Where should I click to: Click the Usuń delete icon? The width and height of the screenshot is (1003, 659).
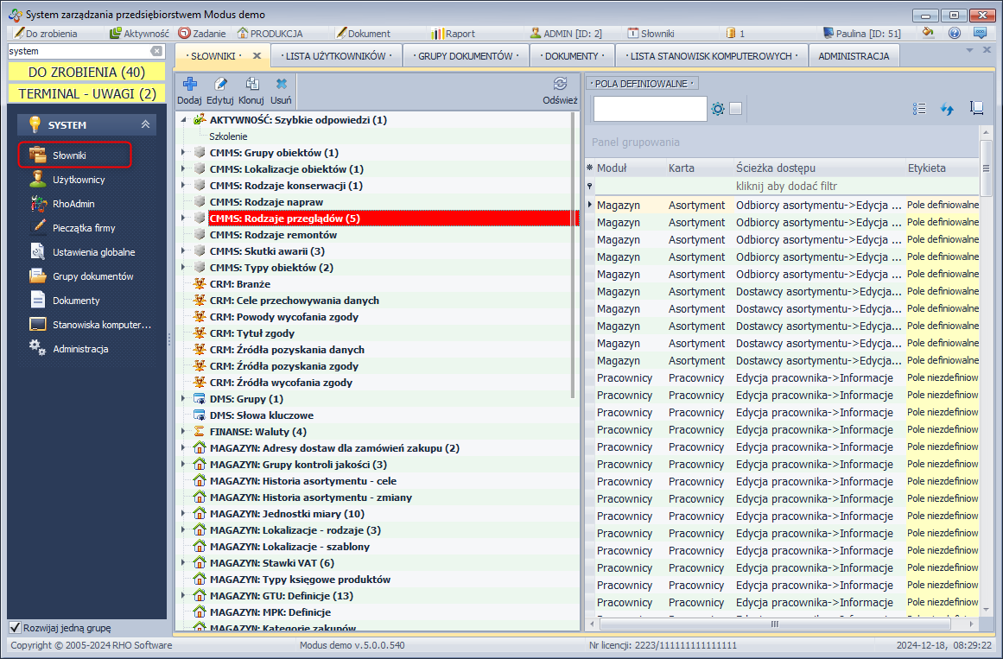pyautogui.click(x=282, y=85)
